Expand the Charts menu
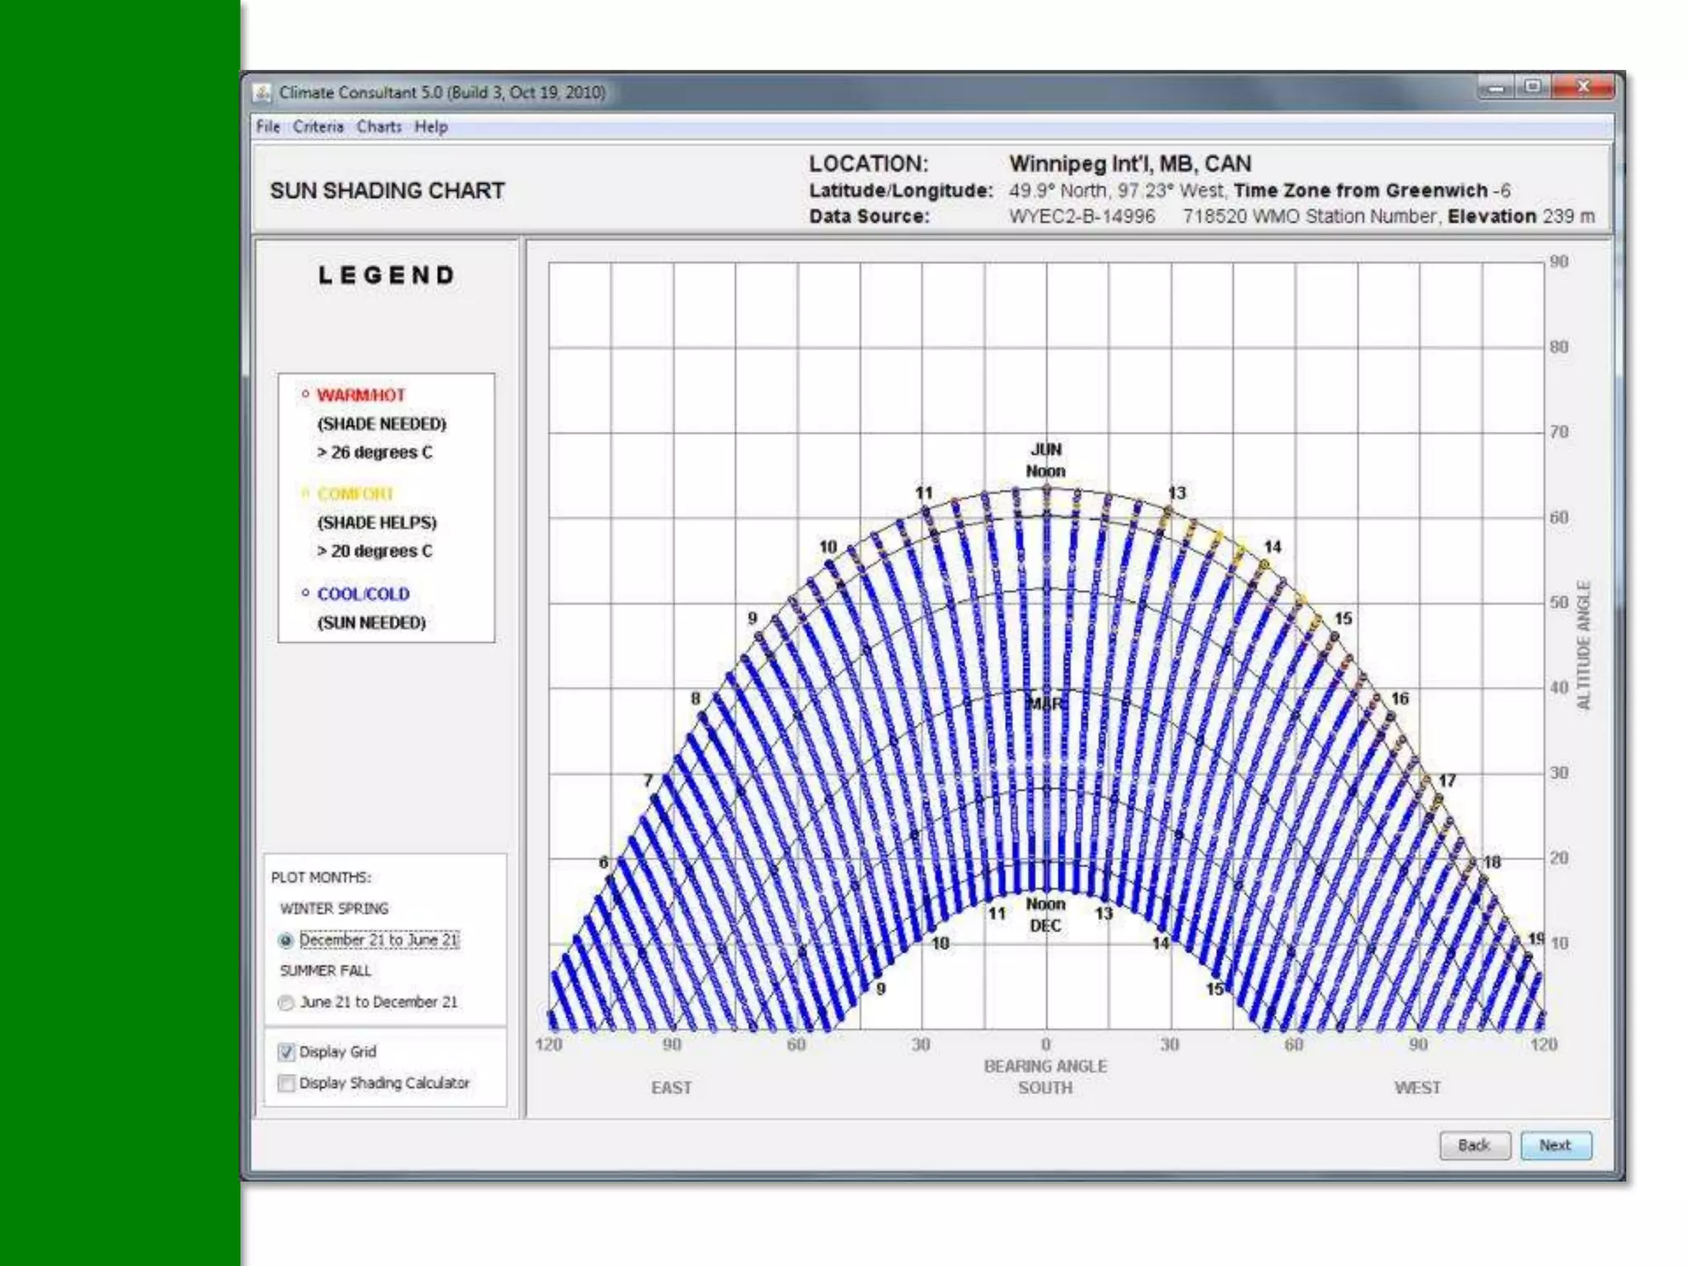The image size is (1688, 1266). pyautogui.click(x=379, y=127)
